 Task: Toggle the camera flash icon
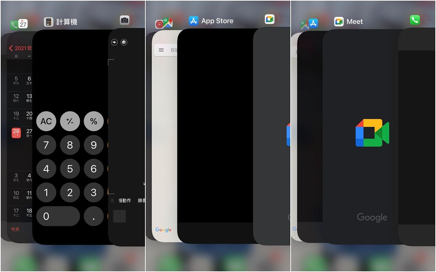click(114, 42)
